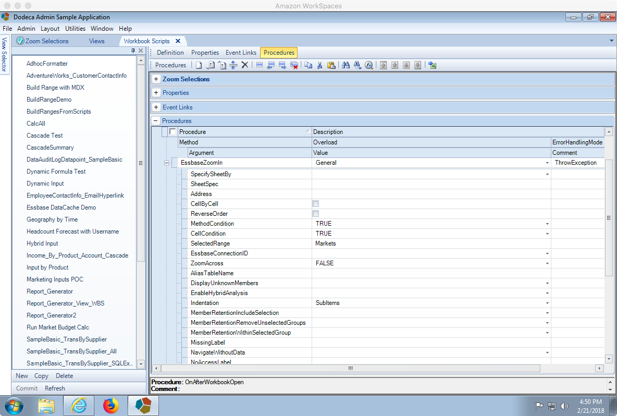Open the Admin menu

click(26, 28)
